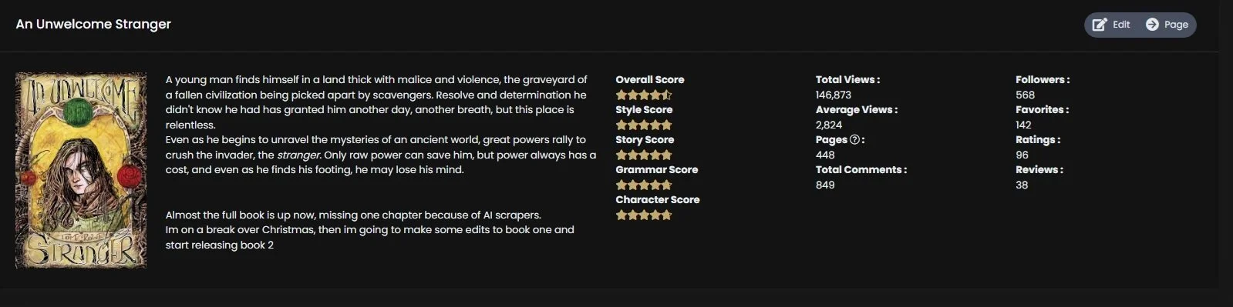The height and width of the screenshot is (307, 1233).
Task: Open An Unwelcome Stranger title link
Action: (93, 24)
